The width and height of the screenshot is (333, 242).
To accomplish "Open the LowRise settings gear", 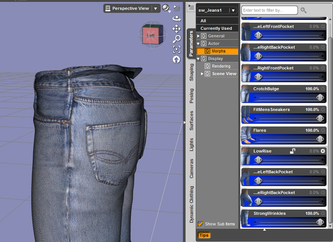I will click(x=323, y=151).
